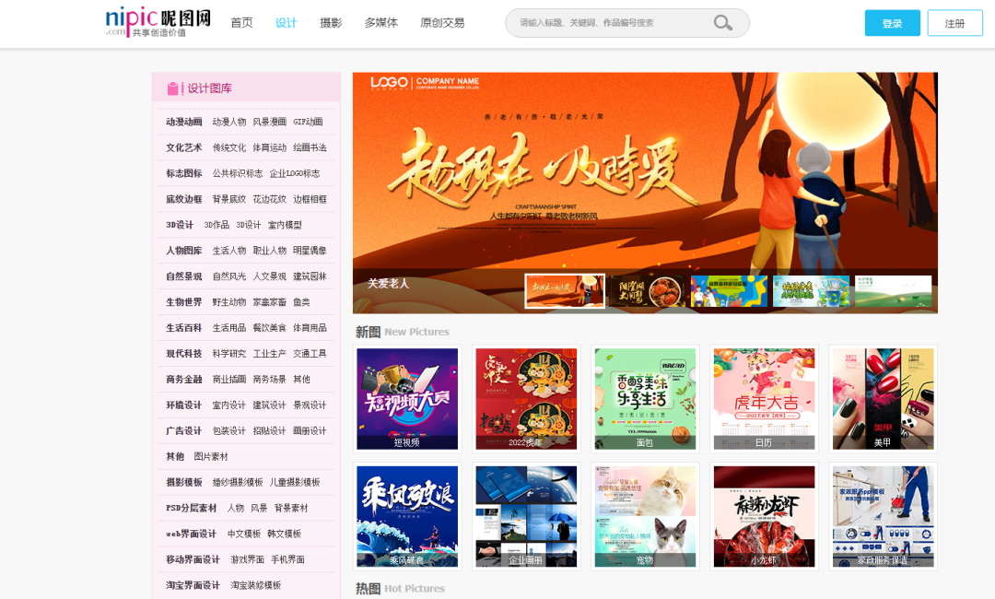Select the crab food banner thumbnail
995x599 pixels.
pos(648,291)
